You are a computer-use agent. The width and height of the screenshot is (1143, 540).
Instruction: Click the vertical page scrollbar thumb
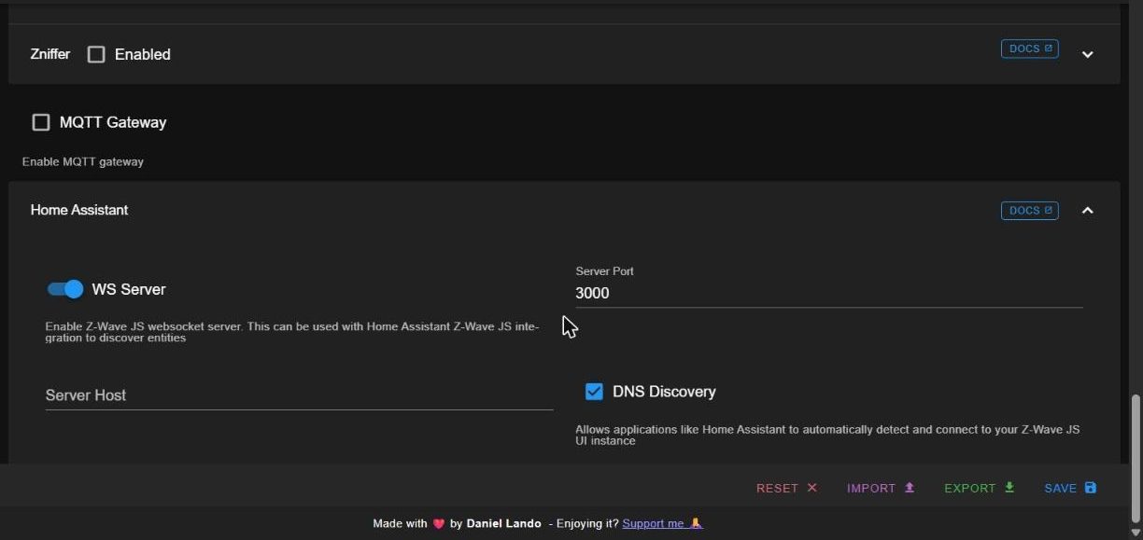[x=1136, y=457]
